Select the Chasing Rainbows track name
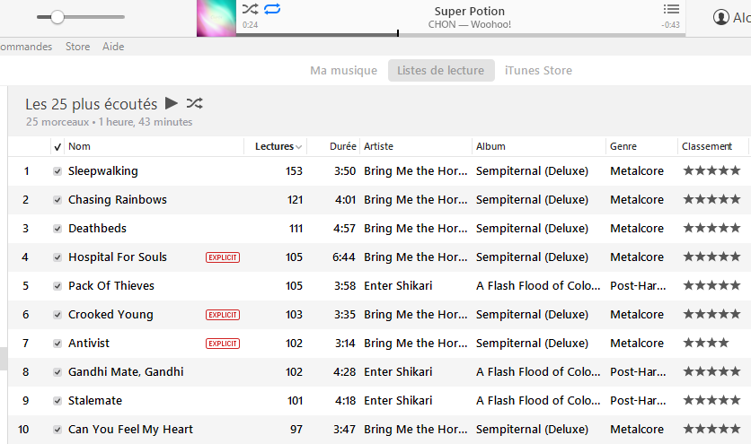This screenshot has height=444, width=751. tap(118, 200)
